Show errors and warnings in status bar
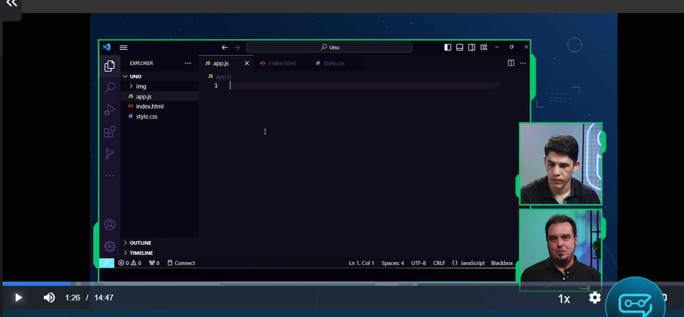The width and height of the screenshot is (684, 317). 130,263
